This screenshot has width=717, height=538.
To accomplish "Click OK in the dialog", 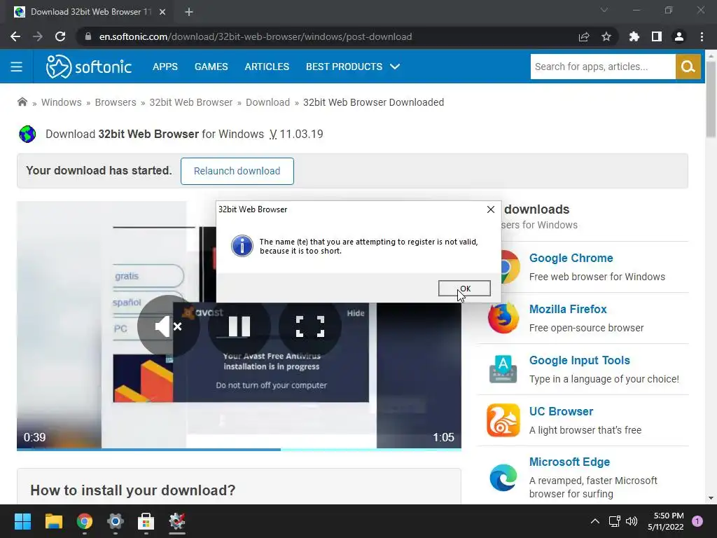I will click(465, 288).
